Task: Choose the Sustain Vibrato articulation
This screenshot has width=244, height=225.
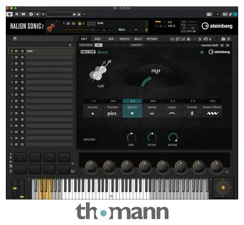Action: pyautogui.click(x=212, y=111)
